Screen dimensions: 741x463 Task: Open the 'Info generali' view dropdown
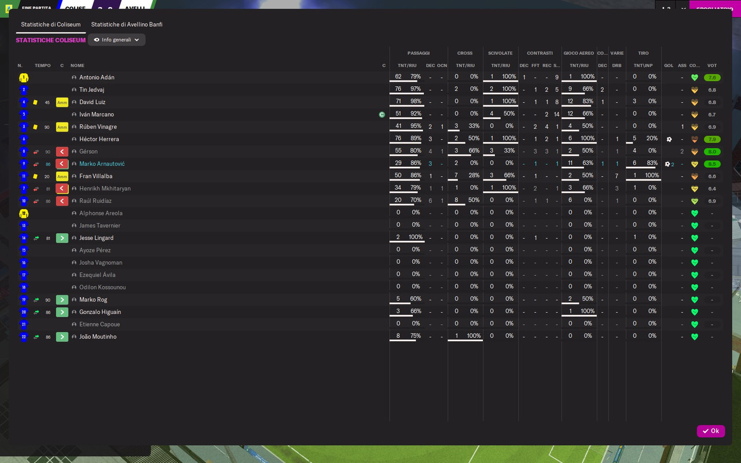116,40
